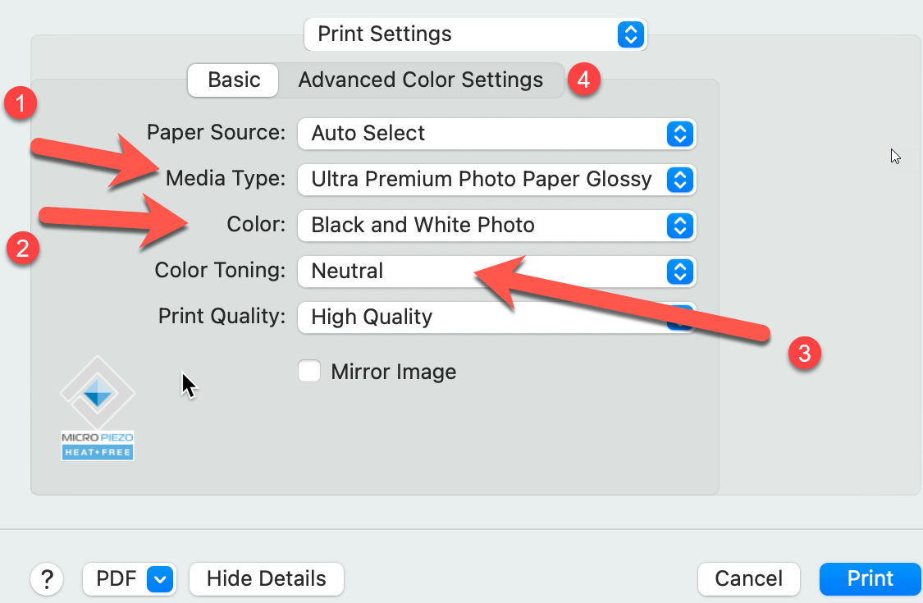The width and height of the screenshot is (923, 603).
Task: Click the red number 4 annotation badge
Action: [583, 80]
